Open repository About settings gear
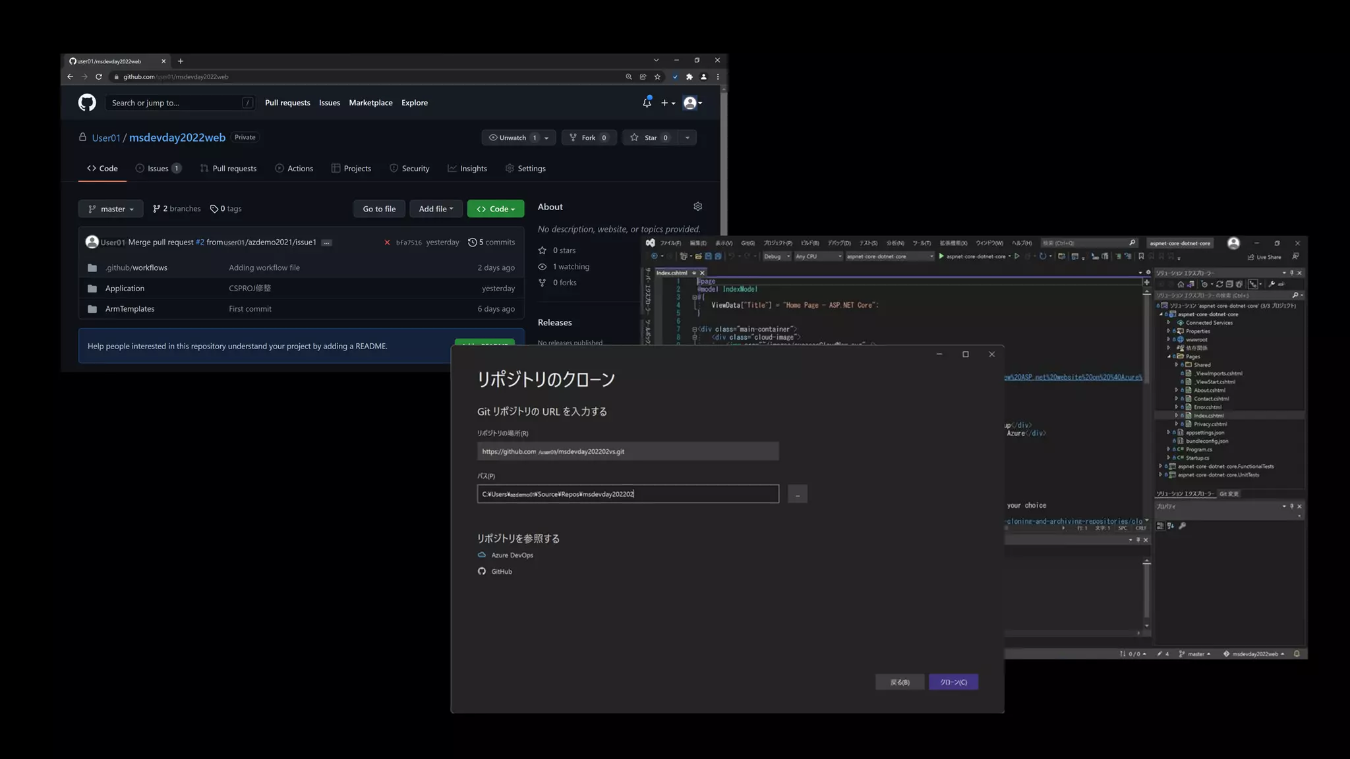 (x=697, y=207)
